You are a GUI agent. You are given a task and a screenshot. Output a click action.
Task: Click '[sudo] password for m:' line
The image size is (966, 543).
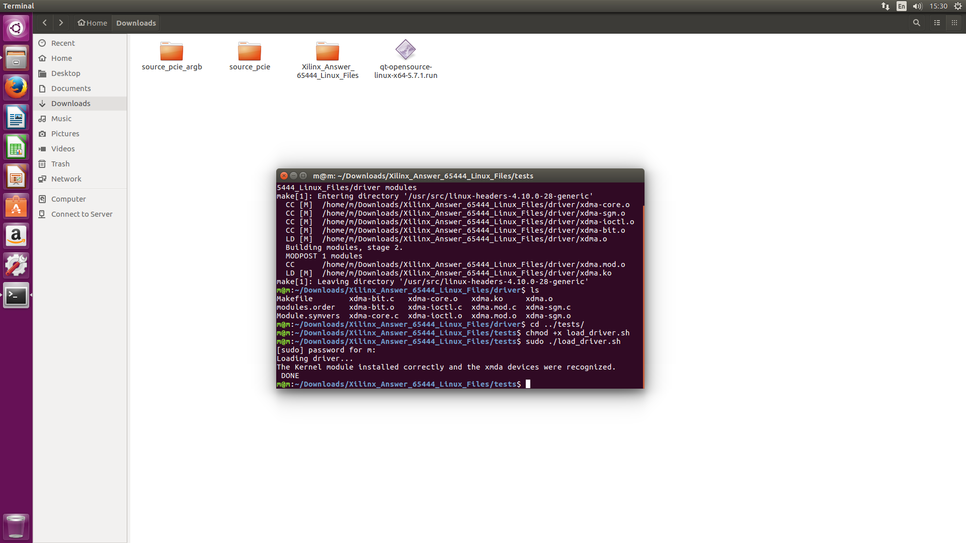click(x=327, y=350)
